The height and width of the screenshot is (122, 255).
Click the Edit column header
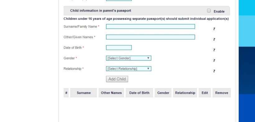tap(205, 93)
